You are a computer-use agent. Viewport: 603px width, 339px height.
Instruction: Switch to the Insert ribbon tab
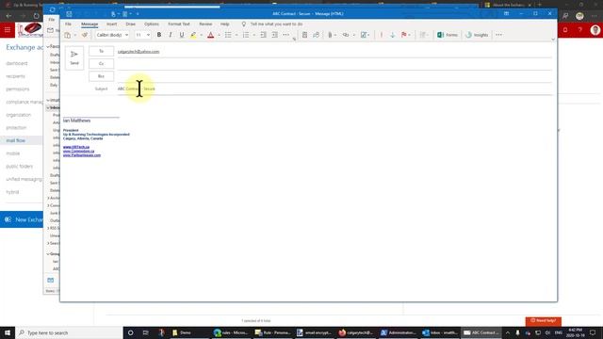(111, 24)
